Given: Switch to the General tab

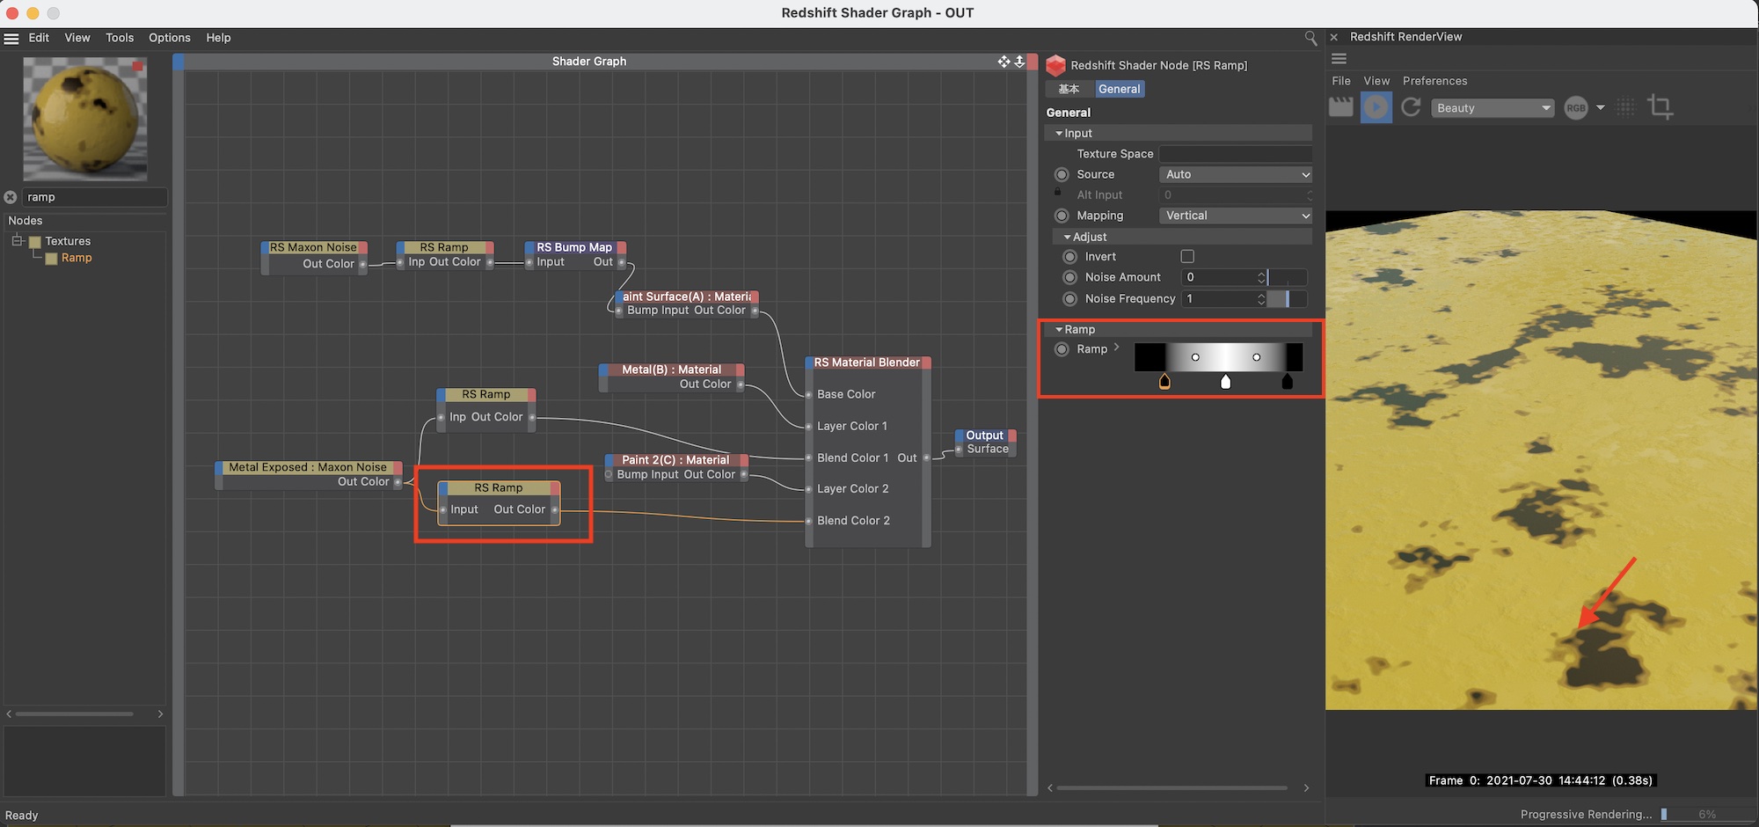Looking at the screenshot, I should [1119, 89].
